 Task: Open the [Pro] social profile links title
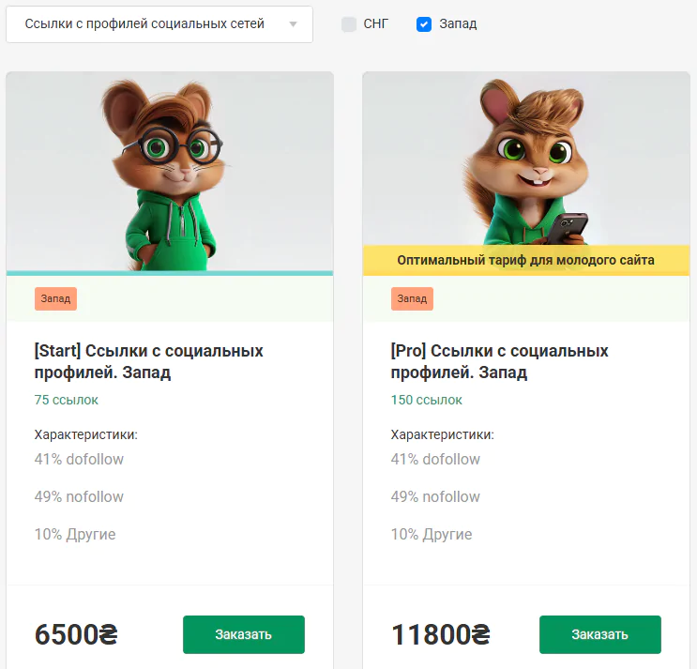tap(499, 361)
